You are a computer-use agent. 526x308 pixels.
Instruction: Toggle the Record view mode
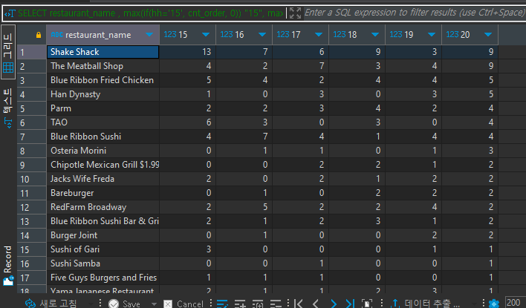(8, 266)
